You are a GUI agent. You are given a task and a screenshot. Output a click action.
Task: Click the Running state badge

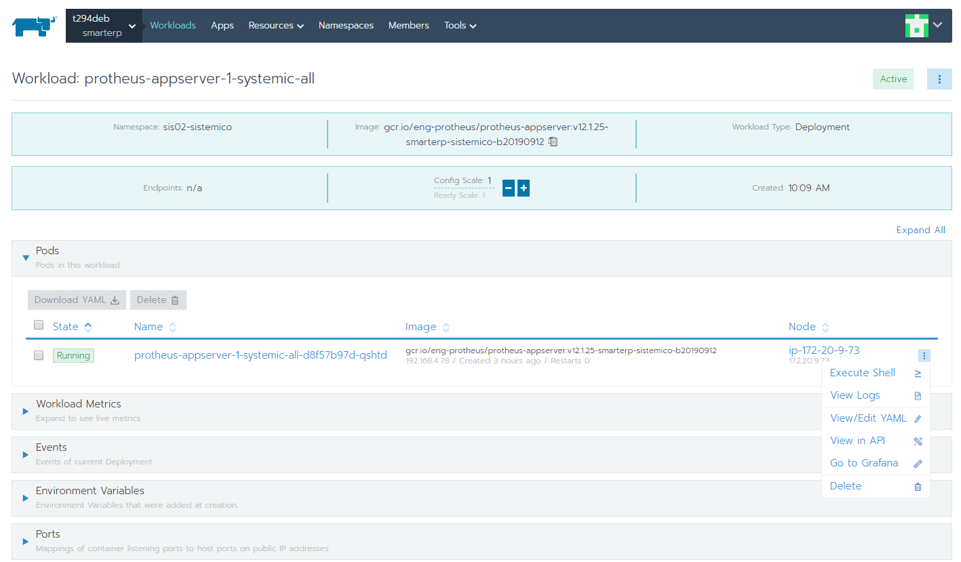coord(73,355)
